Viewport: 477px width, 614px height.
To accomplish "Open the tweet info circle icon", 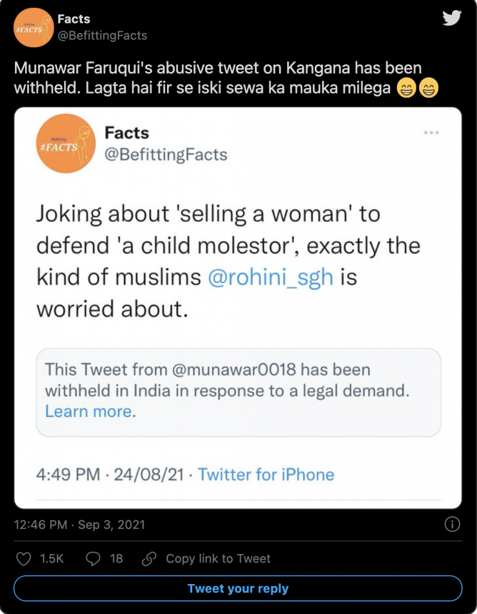I will 452,525.
